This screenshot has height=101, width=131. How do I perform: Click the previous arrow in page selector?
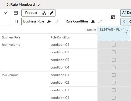click(x=124, y=22)
